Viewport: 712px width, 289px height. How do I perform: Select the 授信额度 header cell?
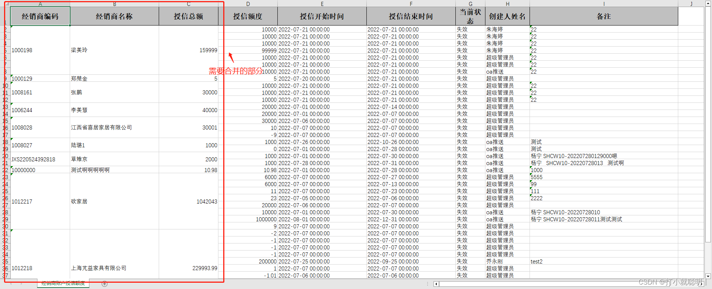tap(248, 16)
